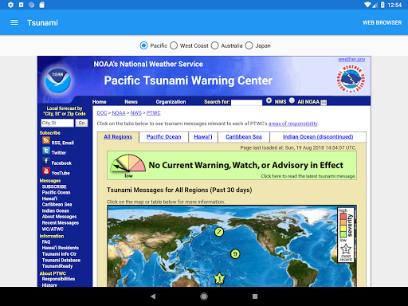The height and width of the screenshot is (306, 408).
Task: Click map marker number 7
Action: [219, 232]
